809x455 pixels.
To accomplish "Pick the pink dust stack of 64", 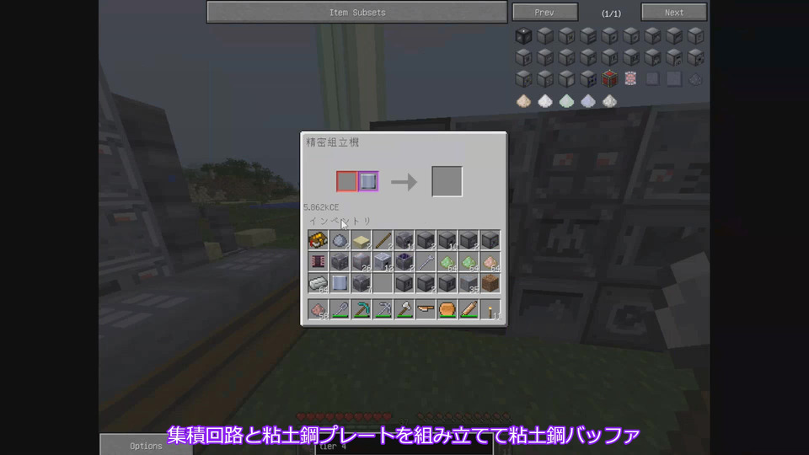I will click(x=490, y=261).
